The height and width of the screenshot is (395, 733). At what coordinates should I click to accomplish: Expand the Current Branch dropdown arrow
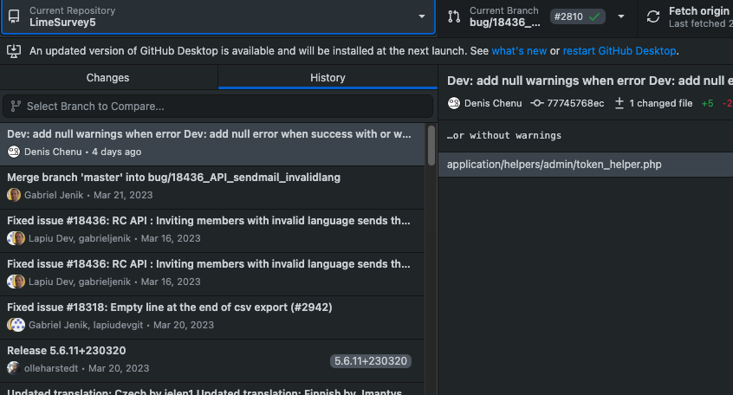620,16
